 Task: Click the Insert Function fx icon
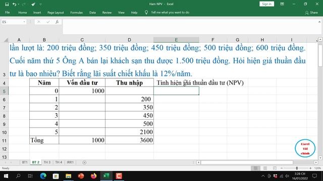[x=57, y=22]
